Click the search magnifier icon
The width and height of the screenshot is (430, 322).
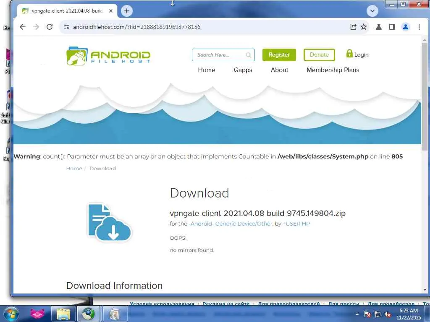(249, 55)
